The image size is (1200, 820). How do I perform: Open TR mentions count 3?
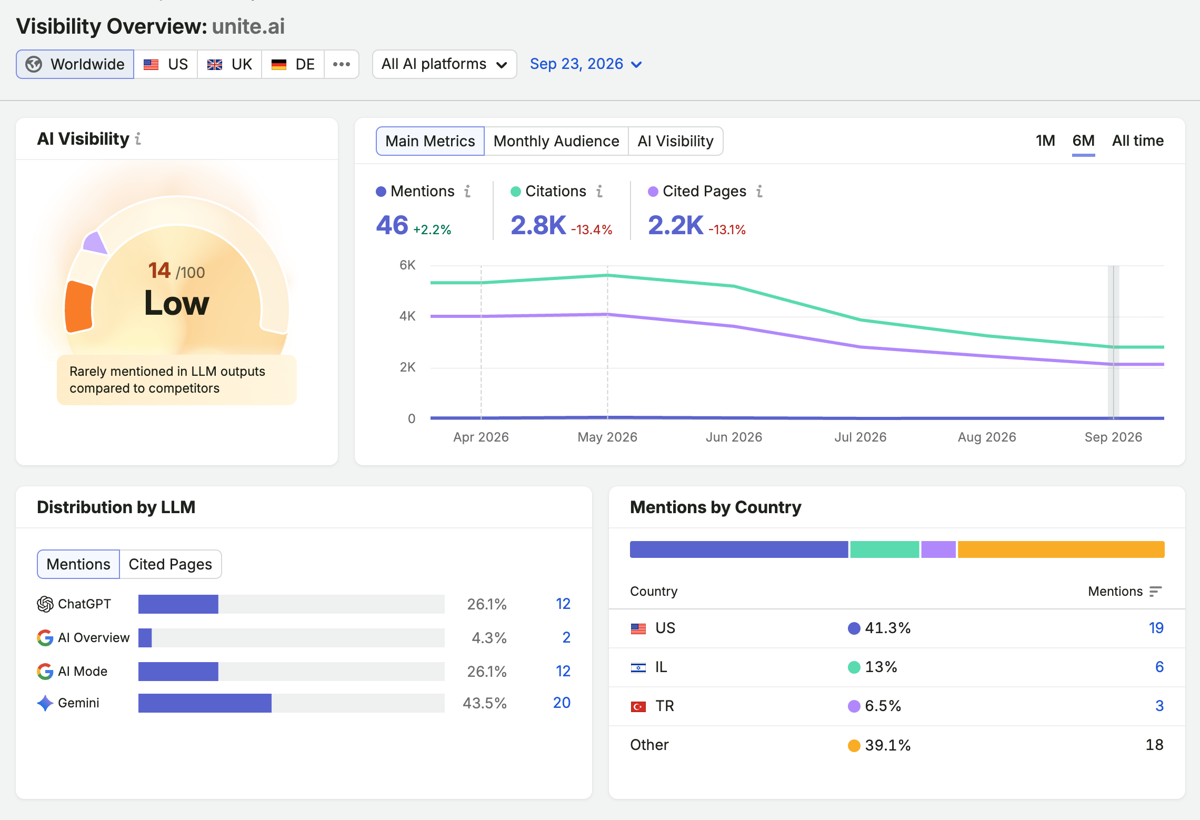(1159, 706)
